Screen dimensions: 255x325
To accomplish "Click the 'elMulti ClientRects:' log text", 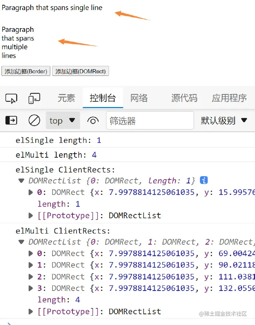I will pyautogui.click(x=63, y=231).
